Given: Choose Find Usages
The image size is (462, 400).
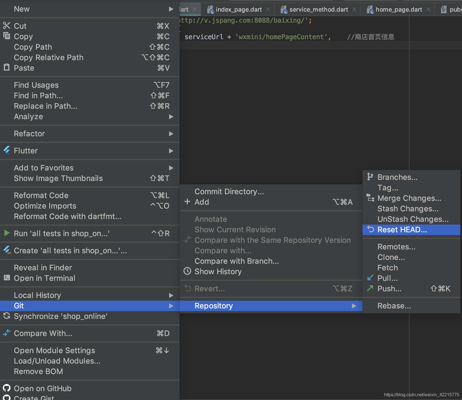Looking at the screenshot, I should point(90,85).
